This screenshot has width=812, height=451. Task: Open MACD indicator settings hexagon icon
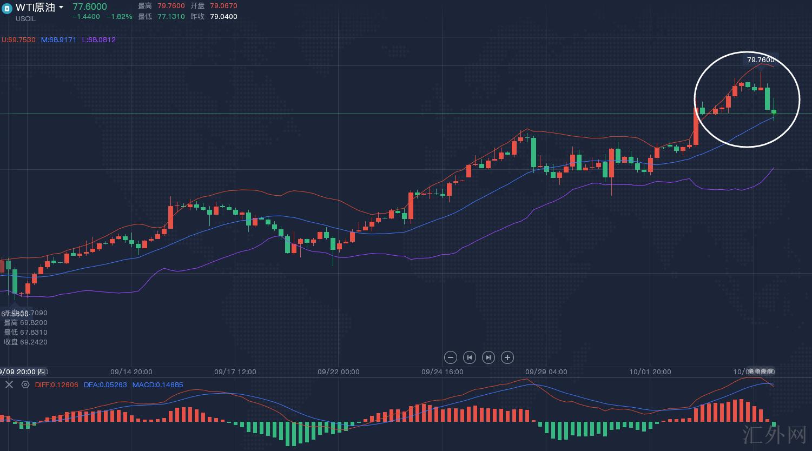click(x=25, y=384)
